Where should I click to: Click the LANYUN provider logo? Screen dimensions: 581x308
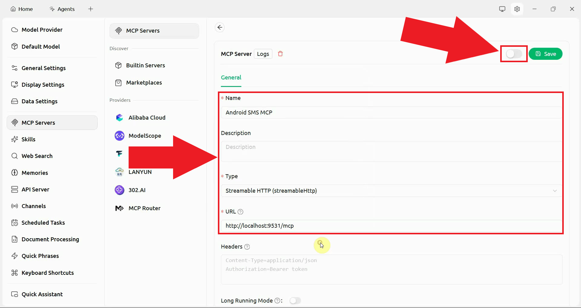[x=120, y=172]
